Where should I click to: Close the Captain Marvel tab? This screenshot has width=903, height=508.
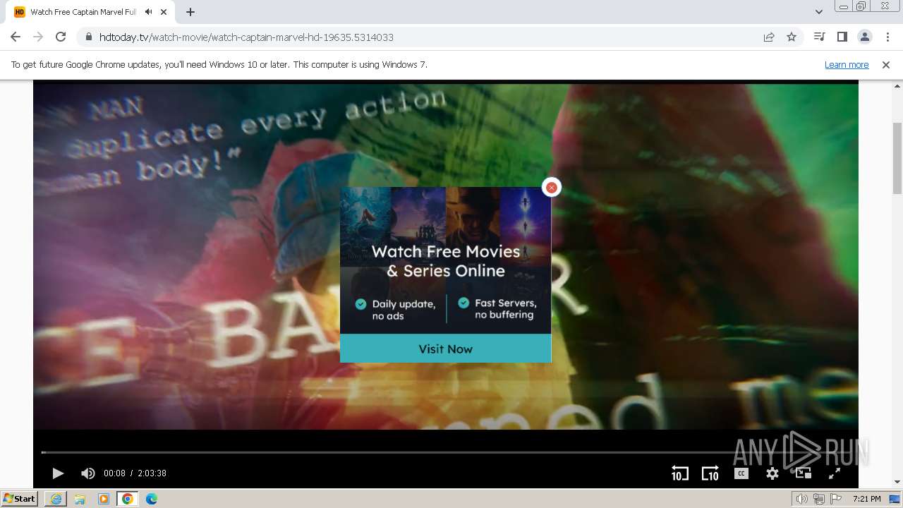pos(164,12)
